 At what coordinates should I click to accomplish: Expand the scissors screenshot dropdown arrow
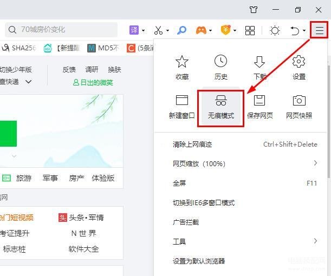167,31
